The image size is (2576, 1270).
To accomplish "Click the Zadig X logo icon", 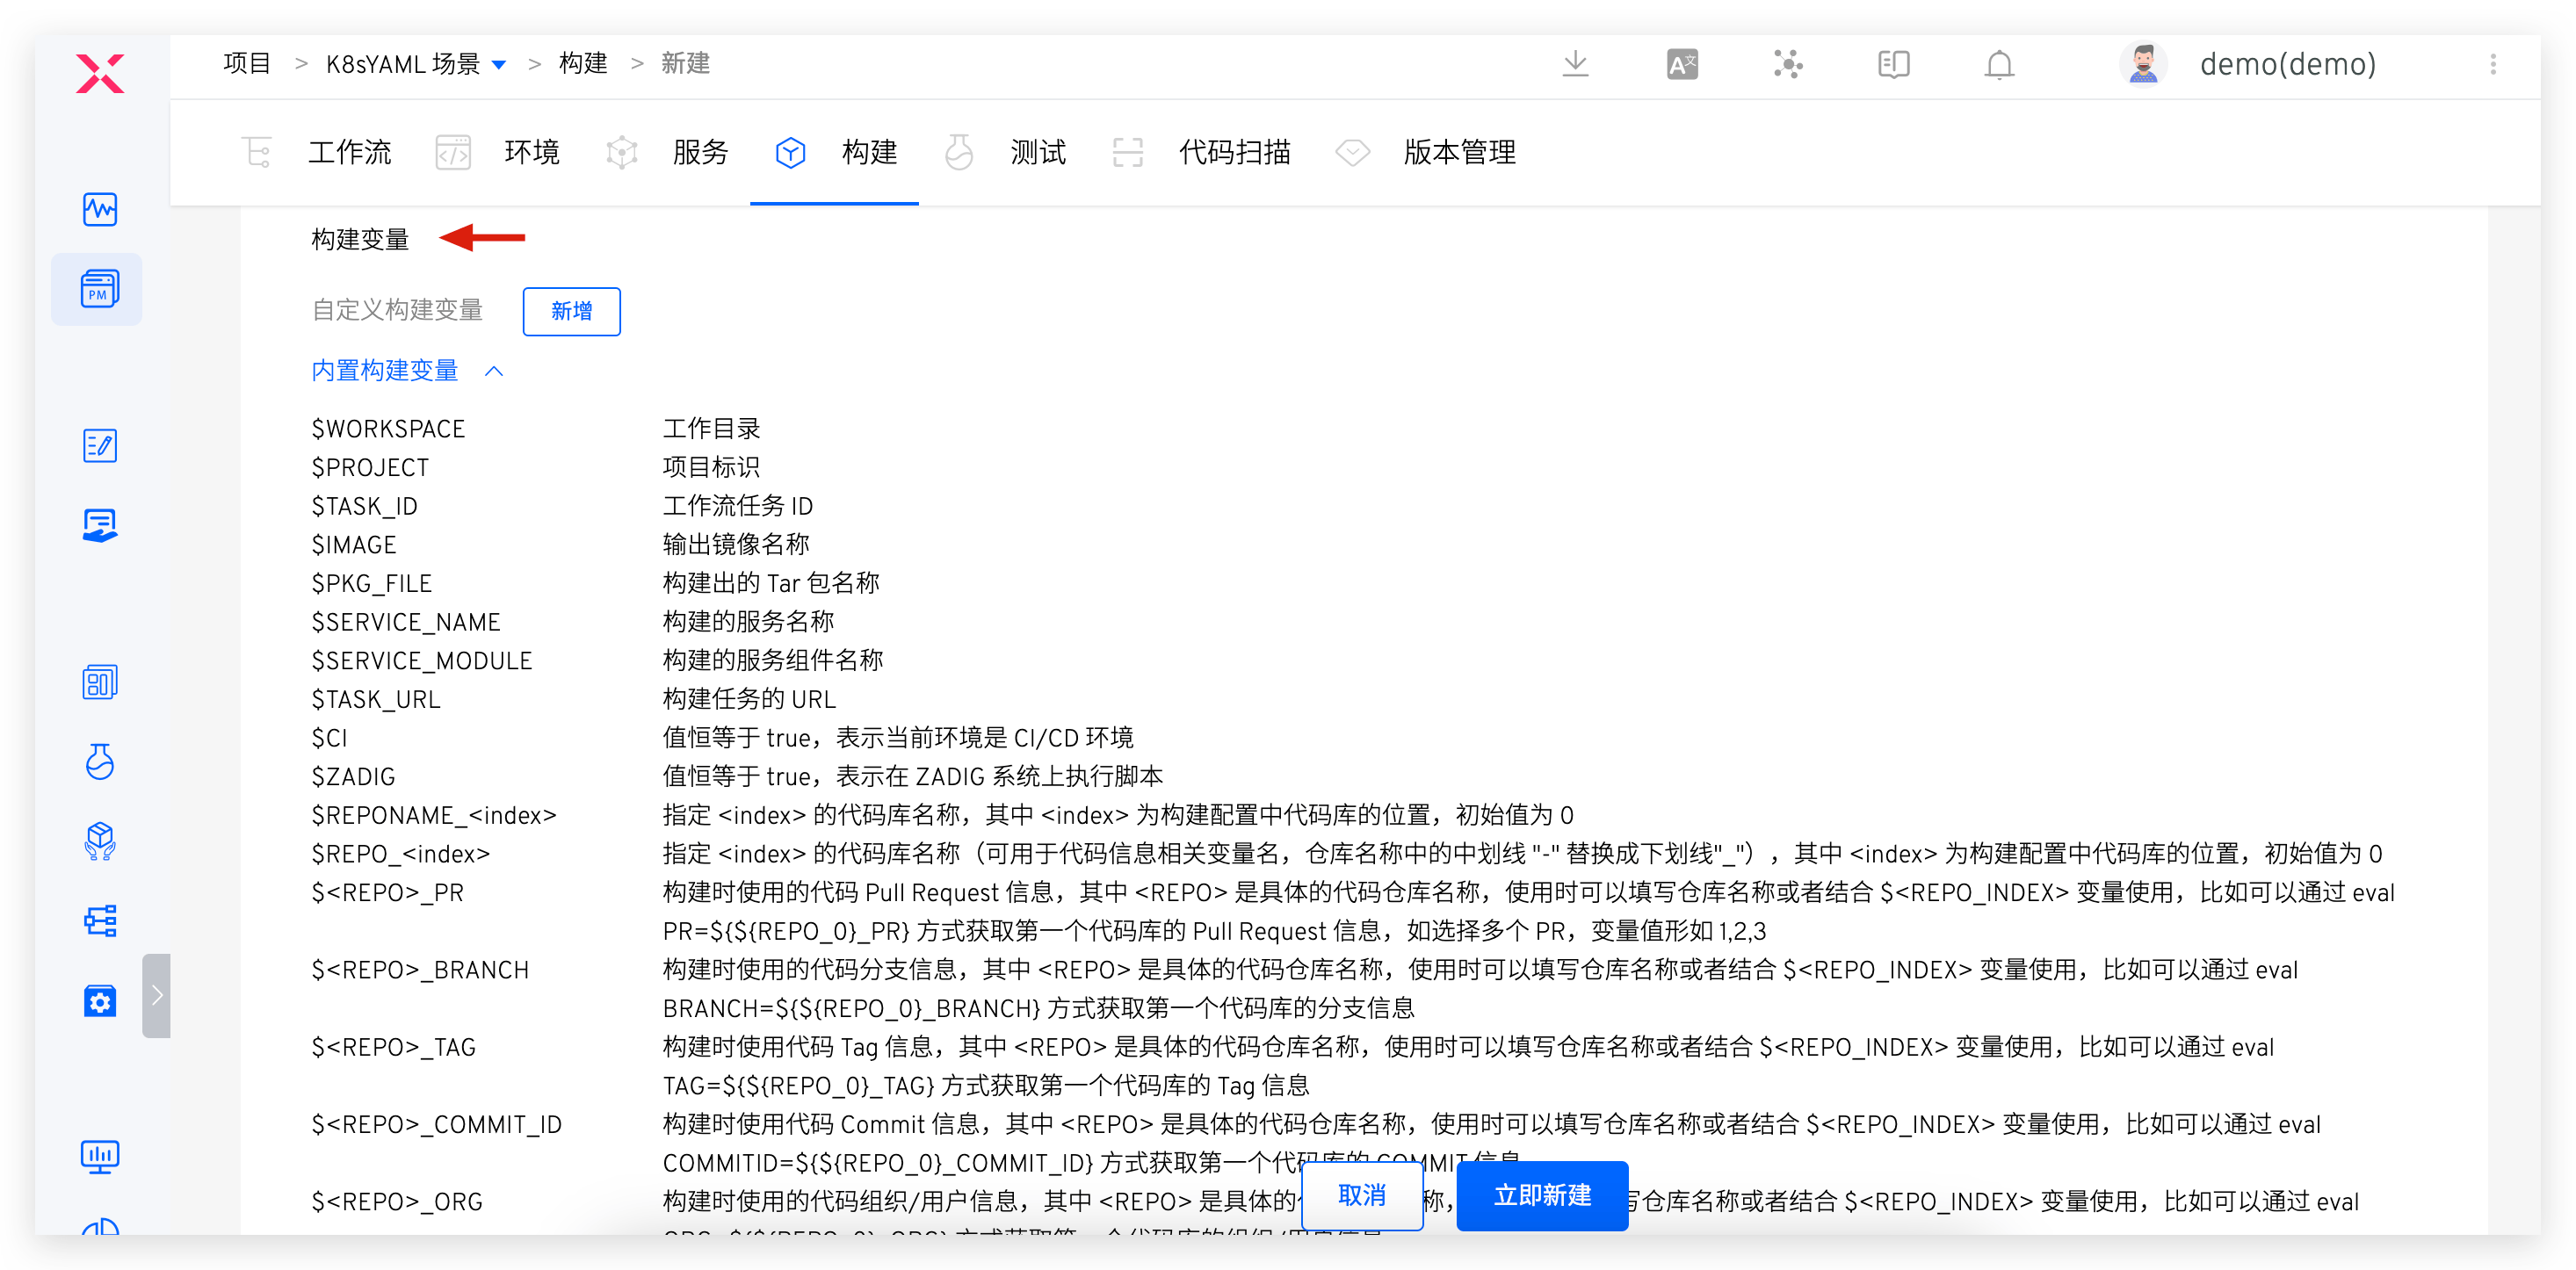I will [x=100, y=73].
